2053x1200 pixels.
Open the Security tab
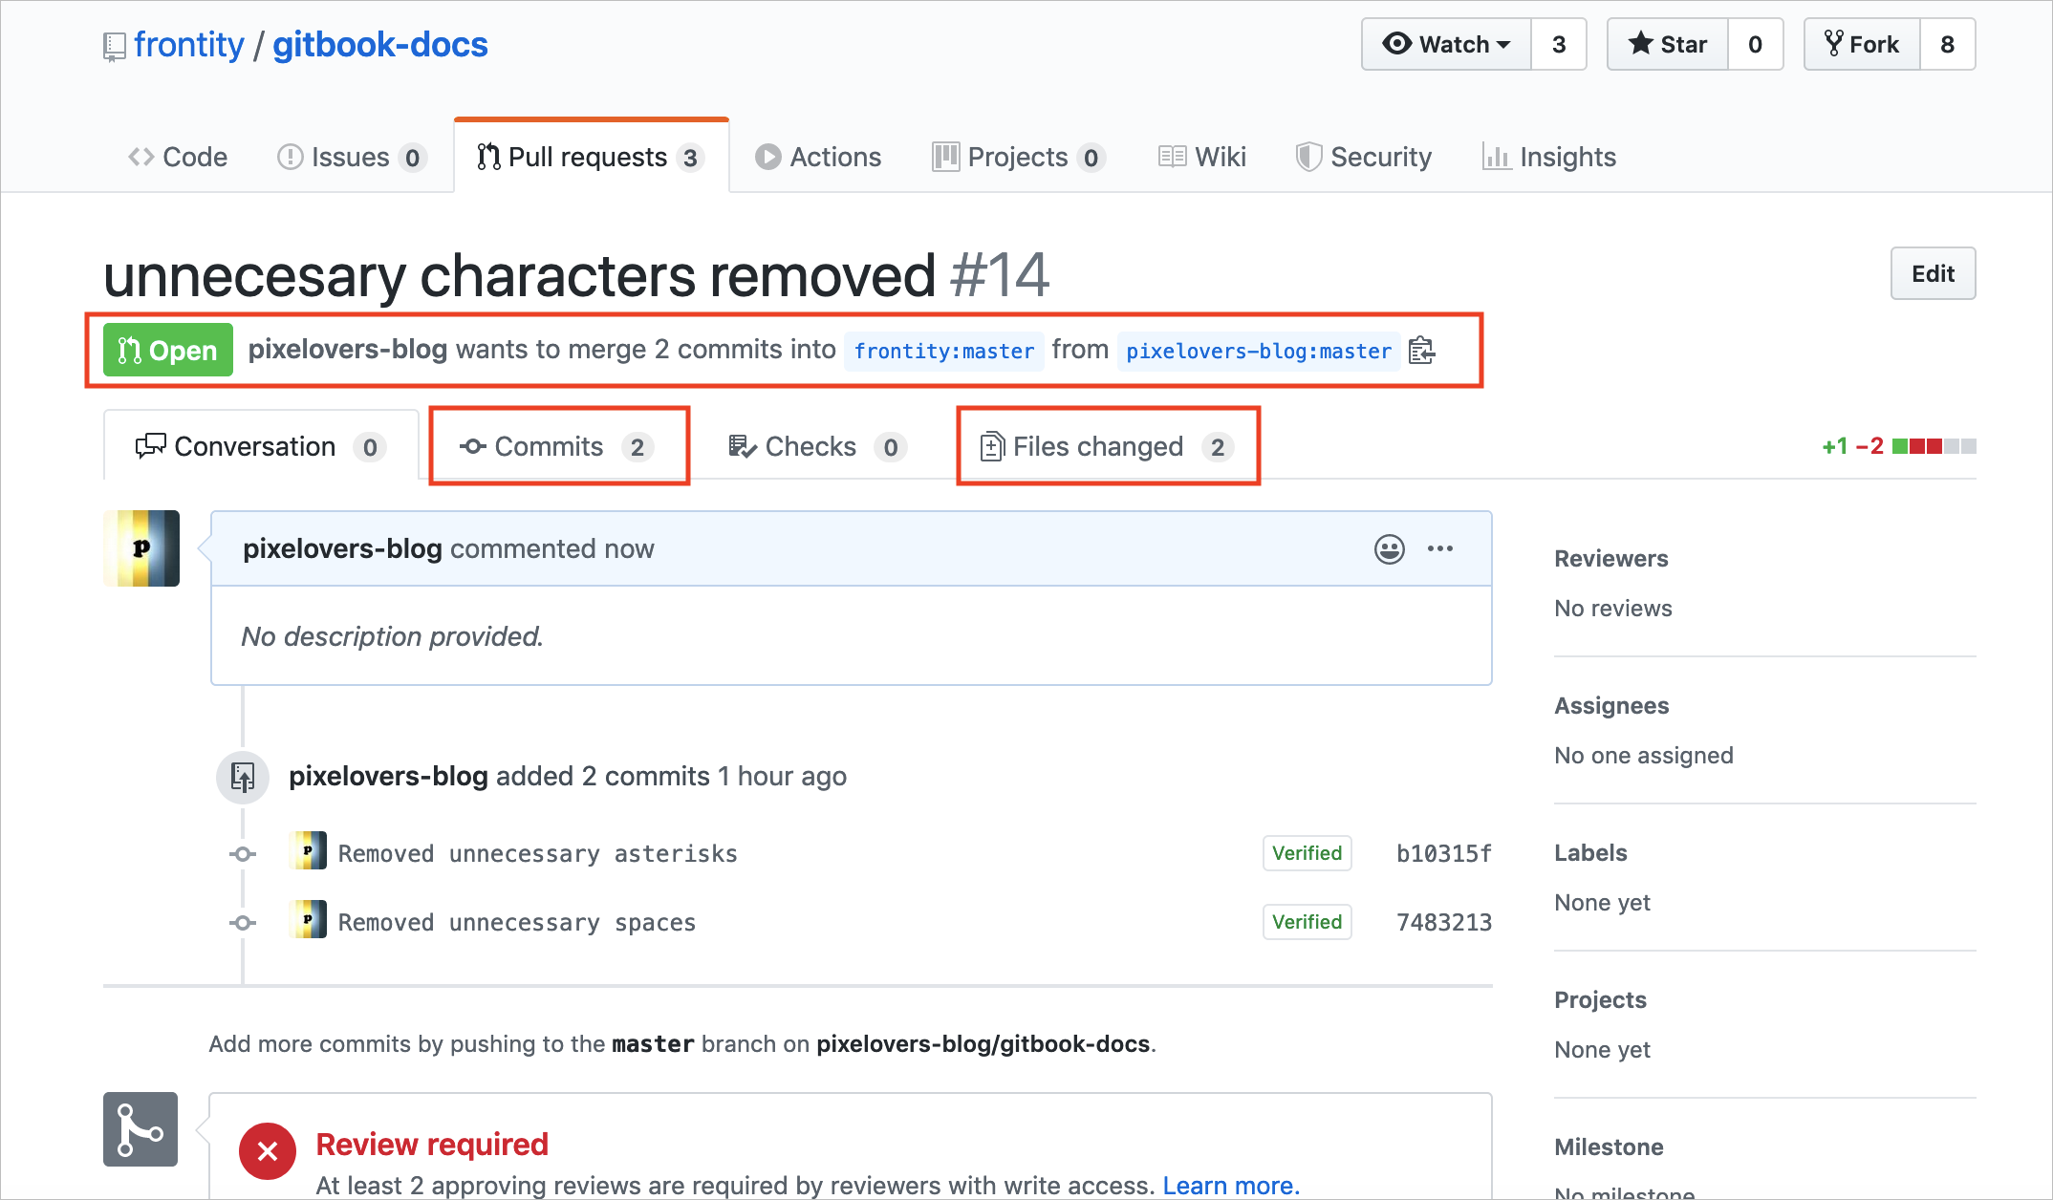coord(1364,157)
